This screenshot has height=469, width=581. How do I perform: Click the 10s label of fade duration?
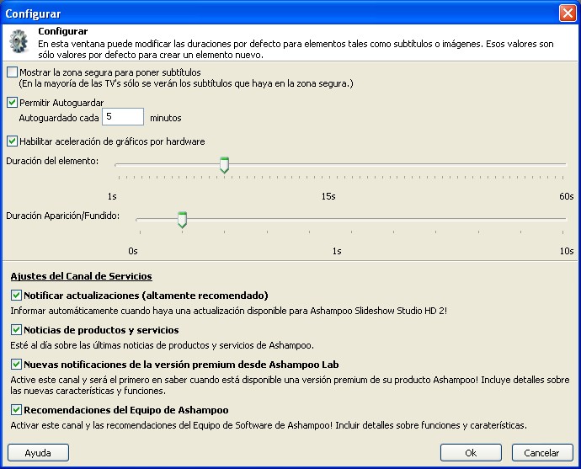tap(566, 251)
